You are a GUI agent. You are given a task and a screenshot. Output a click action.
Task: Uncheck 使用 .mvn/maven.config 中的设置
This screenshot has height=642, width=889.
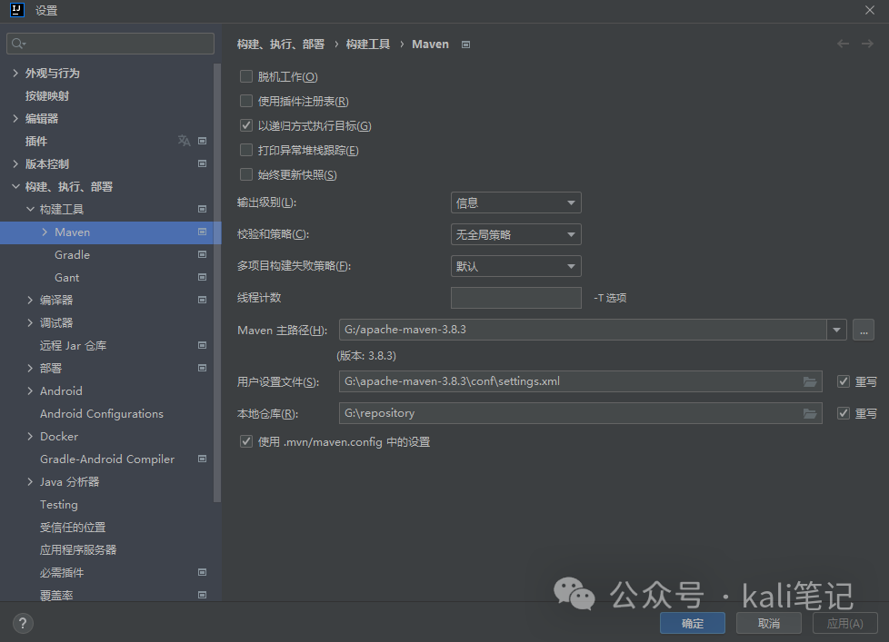tap(246, 441)
